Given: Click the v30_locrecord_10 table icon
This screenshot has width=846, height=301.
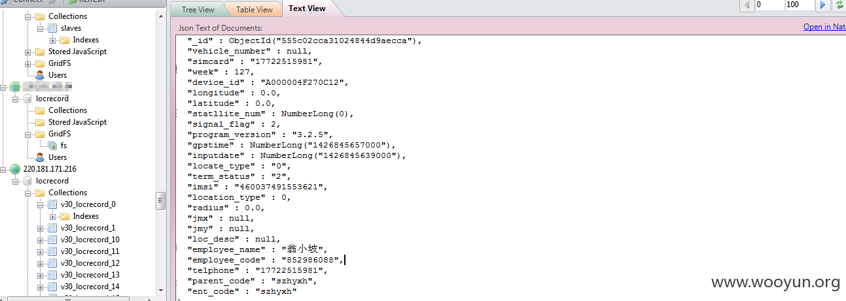Looking at the screenshot, I should tap(52, 240).
